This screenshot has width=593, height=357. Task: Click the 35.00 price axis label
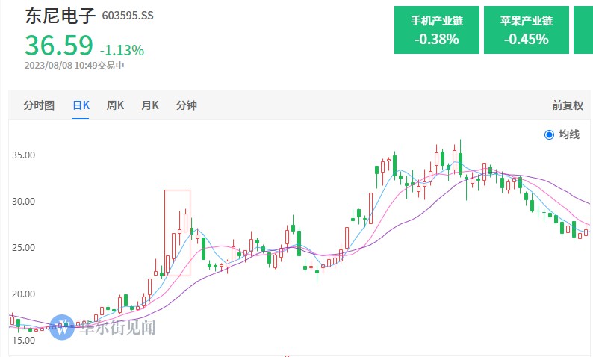click(x=24, y=155)
